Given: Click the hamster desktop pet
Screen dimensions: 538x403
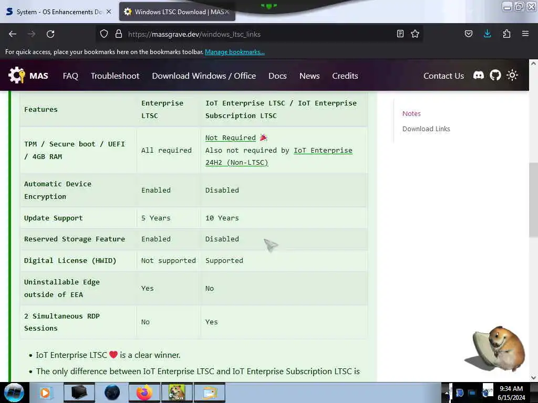Looking at the screenshot, I should click(x=496, y=349).
